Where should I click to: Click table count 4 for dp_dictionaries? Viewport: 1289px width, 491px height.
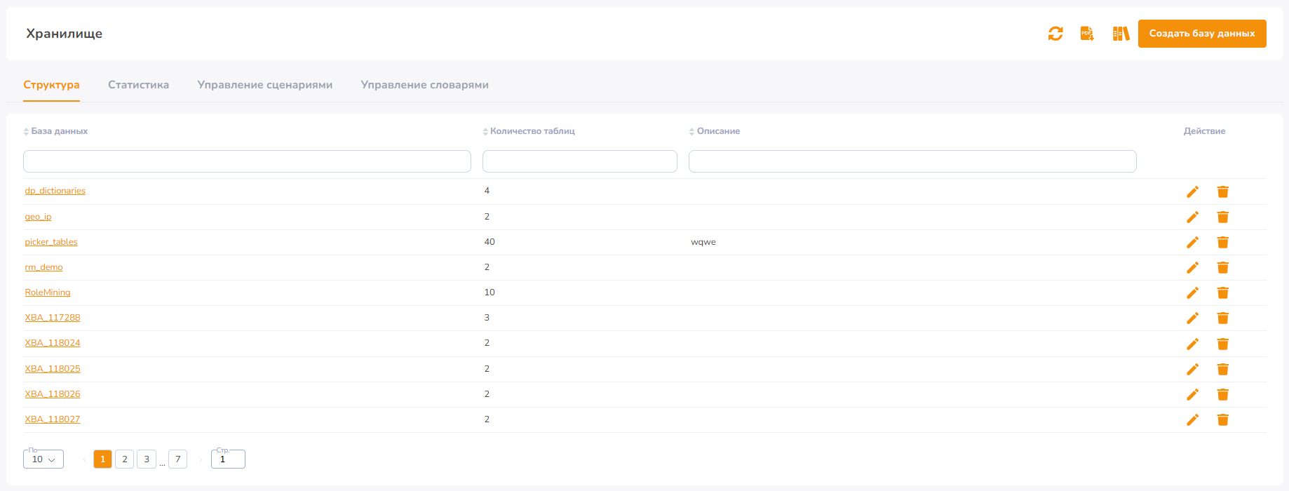[x=487, y=191]
